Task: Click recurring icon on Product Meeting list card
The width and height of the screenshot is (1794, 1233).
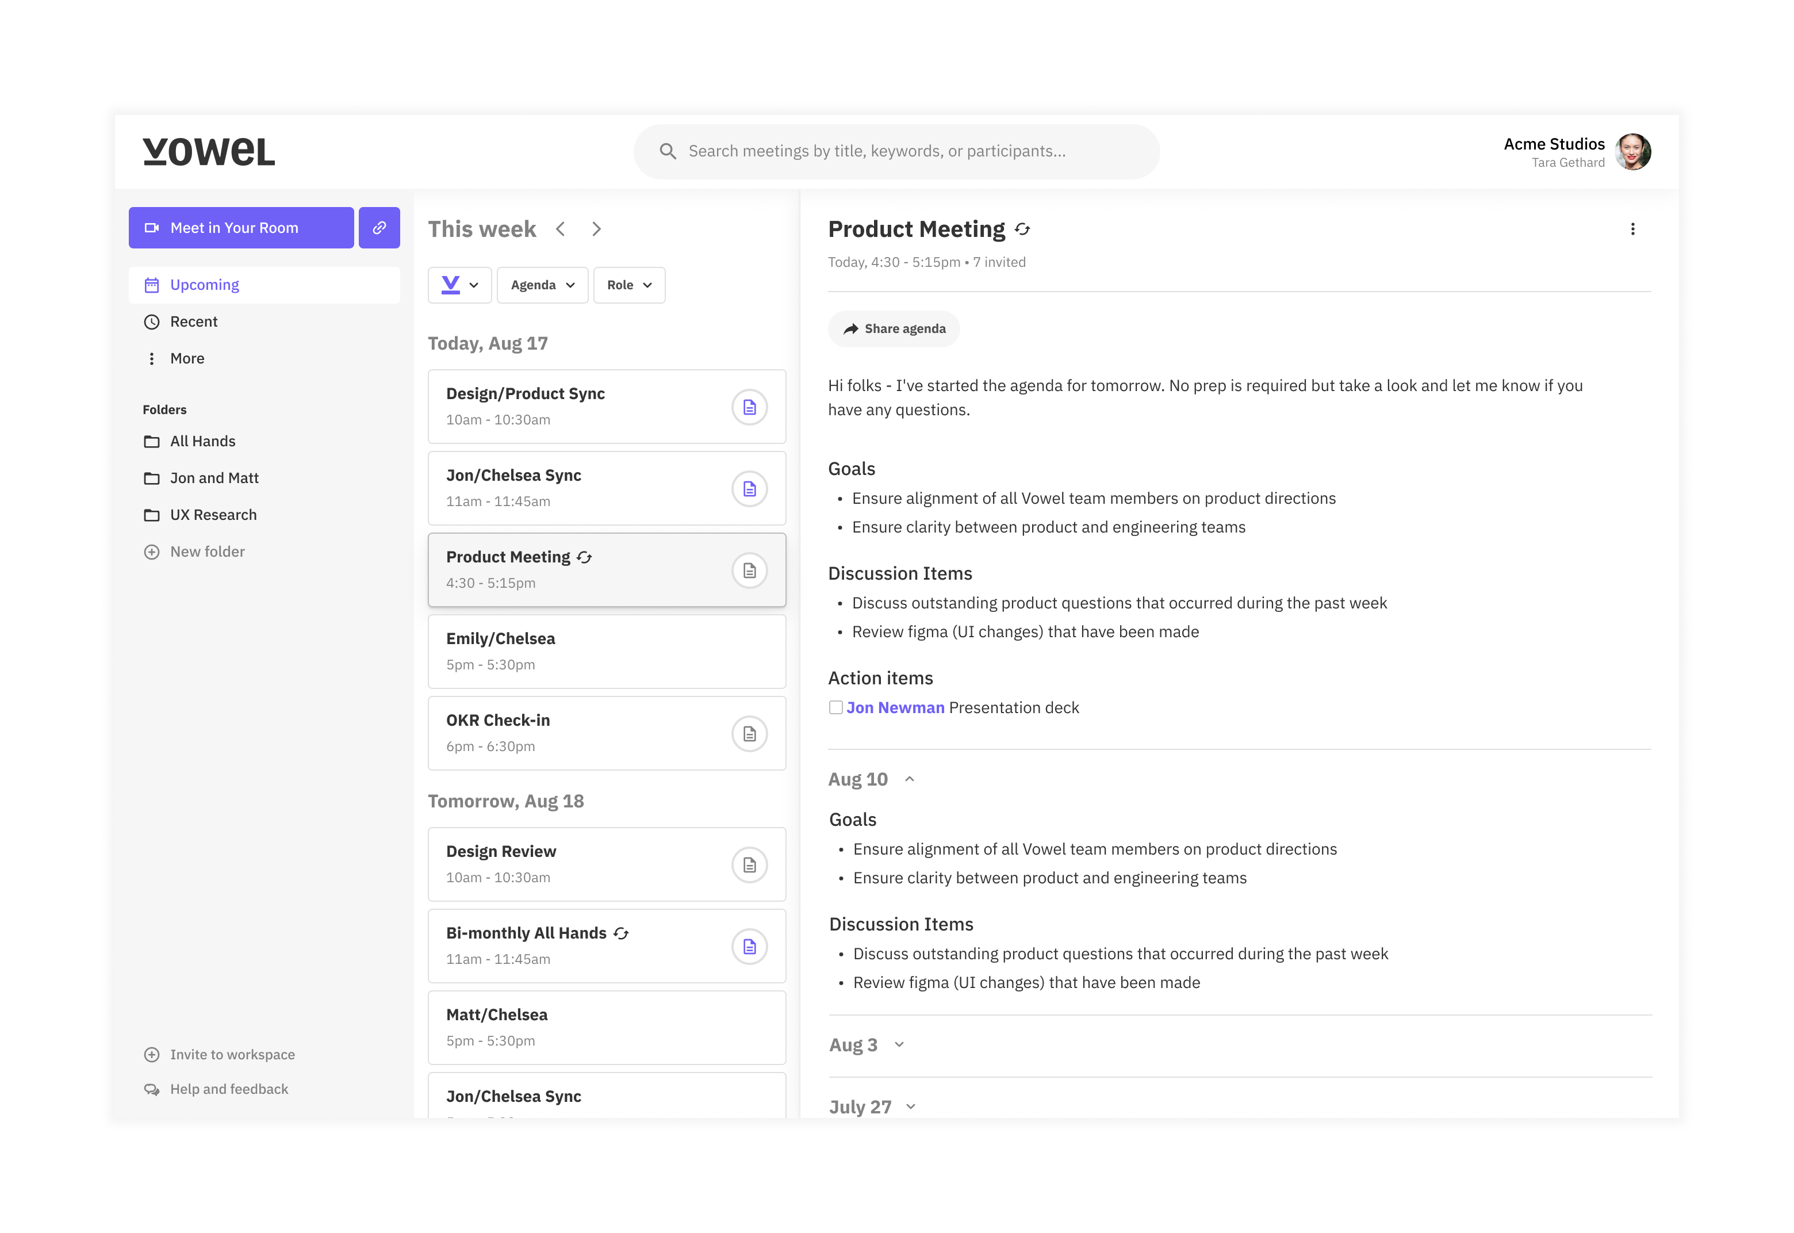Action: [x=585, y=558]
